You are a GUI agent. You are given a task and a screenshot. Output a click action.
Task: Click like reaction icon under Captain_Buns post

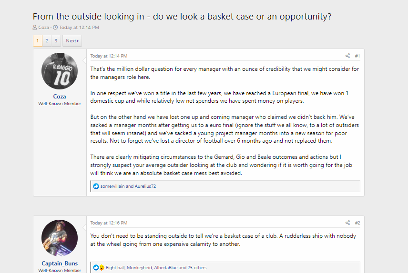tap(95, 268)
